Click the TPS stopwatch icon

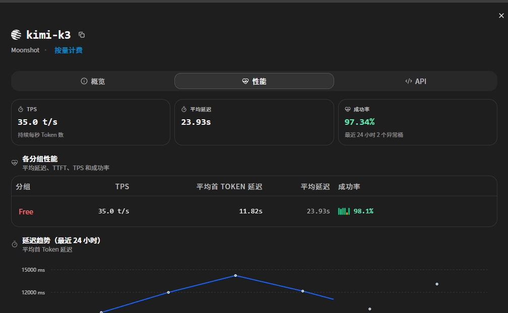(x=21, y=109)
